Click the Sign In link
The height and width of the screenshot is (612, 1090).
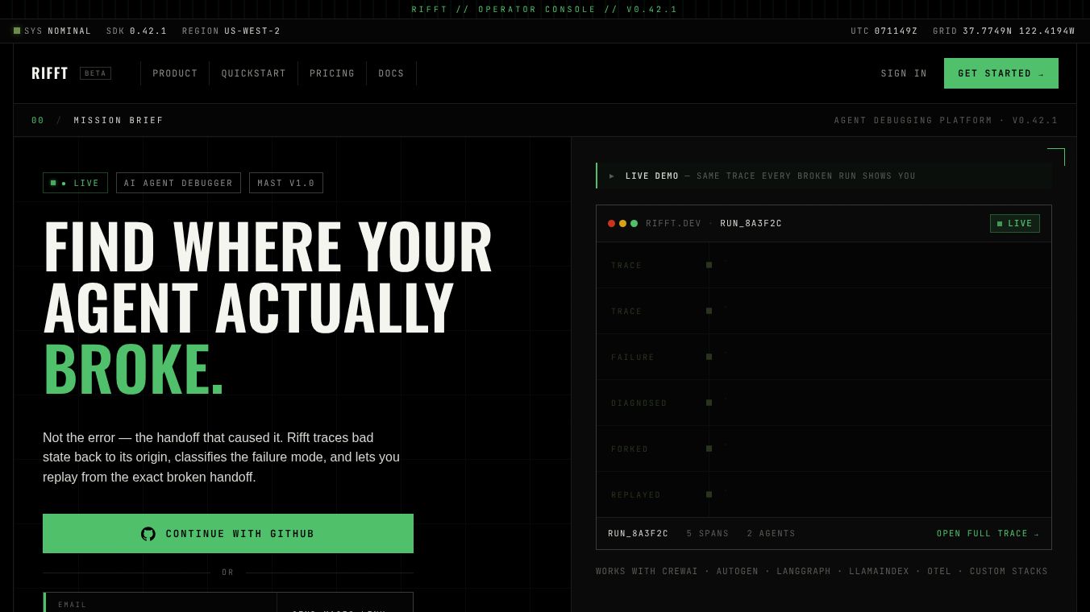[904, 73]
